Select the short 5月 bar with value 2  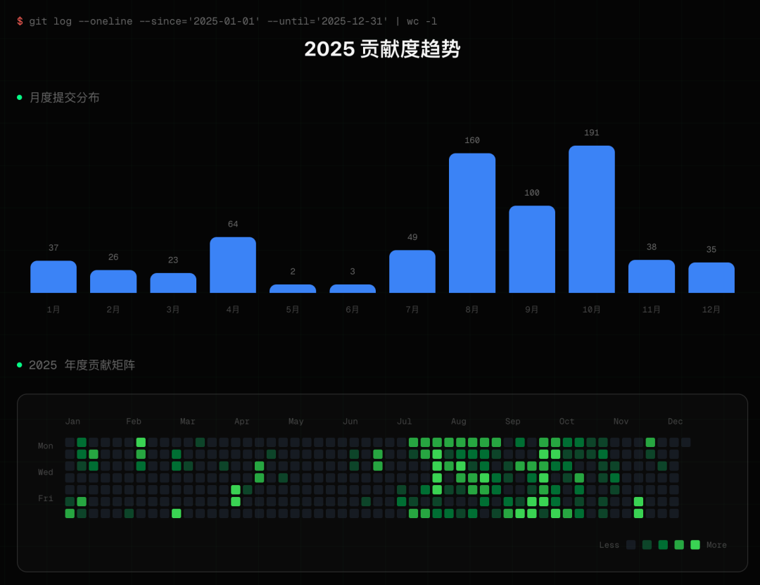tap(293, 289)
